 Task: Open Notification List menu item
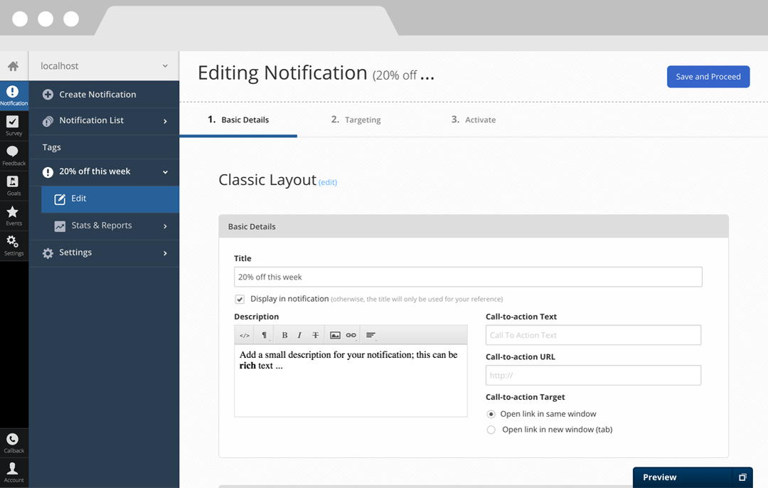coord(104,120)
